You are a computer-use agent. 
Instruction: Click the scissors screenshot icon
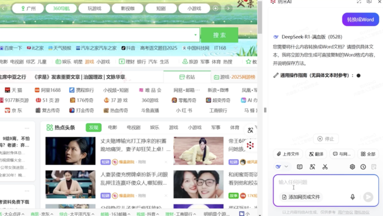[x=325, y=167]
